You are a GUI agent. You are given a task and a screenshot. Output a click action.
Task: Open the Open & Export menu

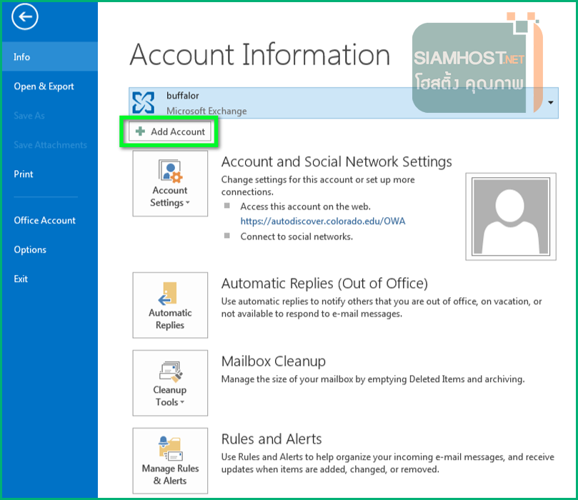[44, 86]
